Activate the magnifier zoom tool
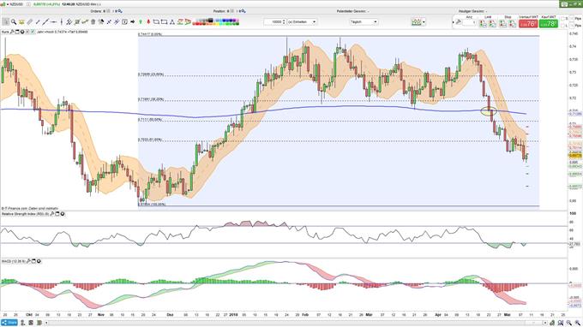 [x=14, y=22]
